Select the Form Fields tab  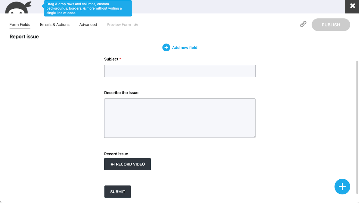click(20, 24)
